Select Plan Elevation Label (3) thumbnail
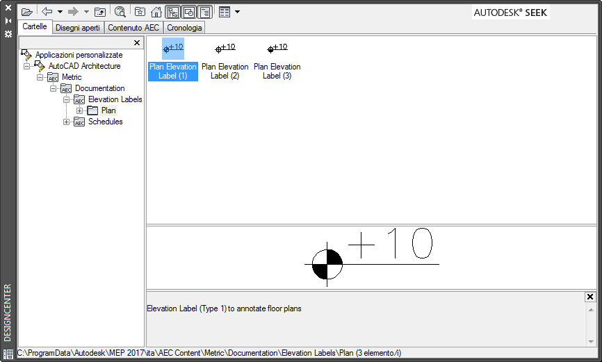The image size is (602, 362). [x=277, y=60]
